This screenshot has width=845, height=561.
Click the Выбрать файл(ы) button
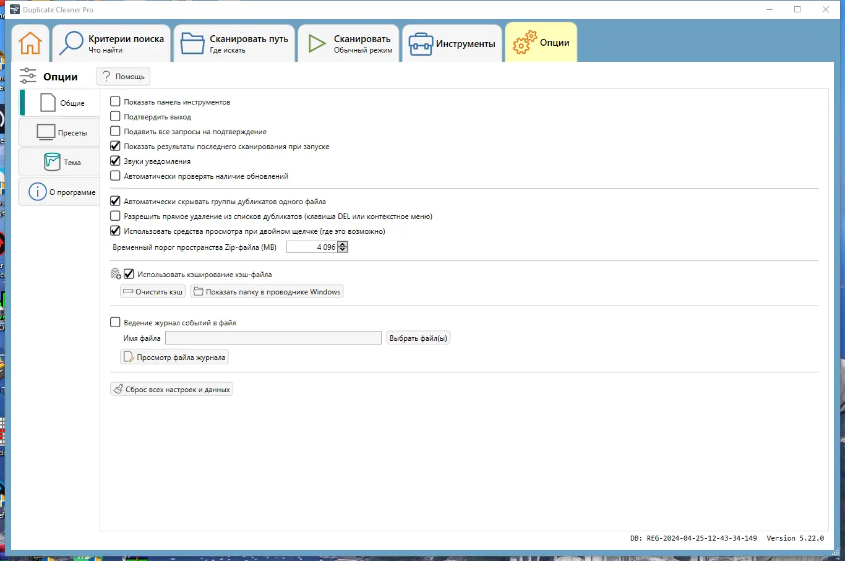pos(418,338)
